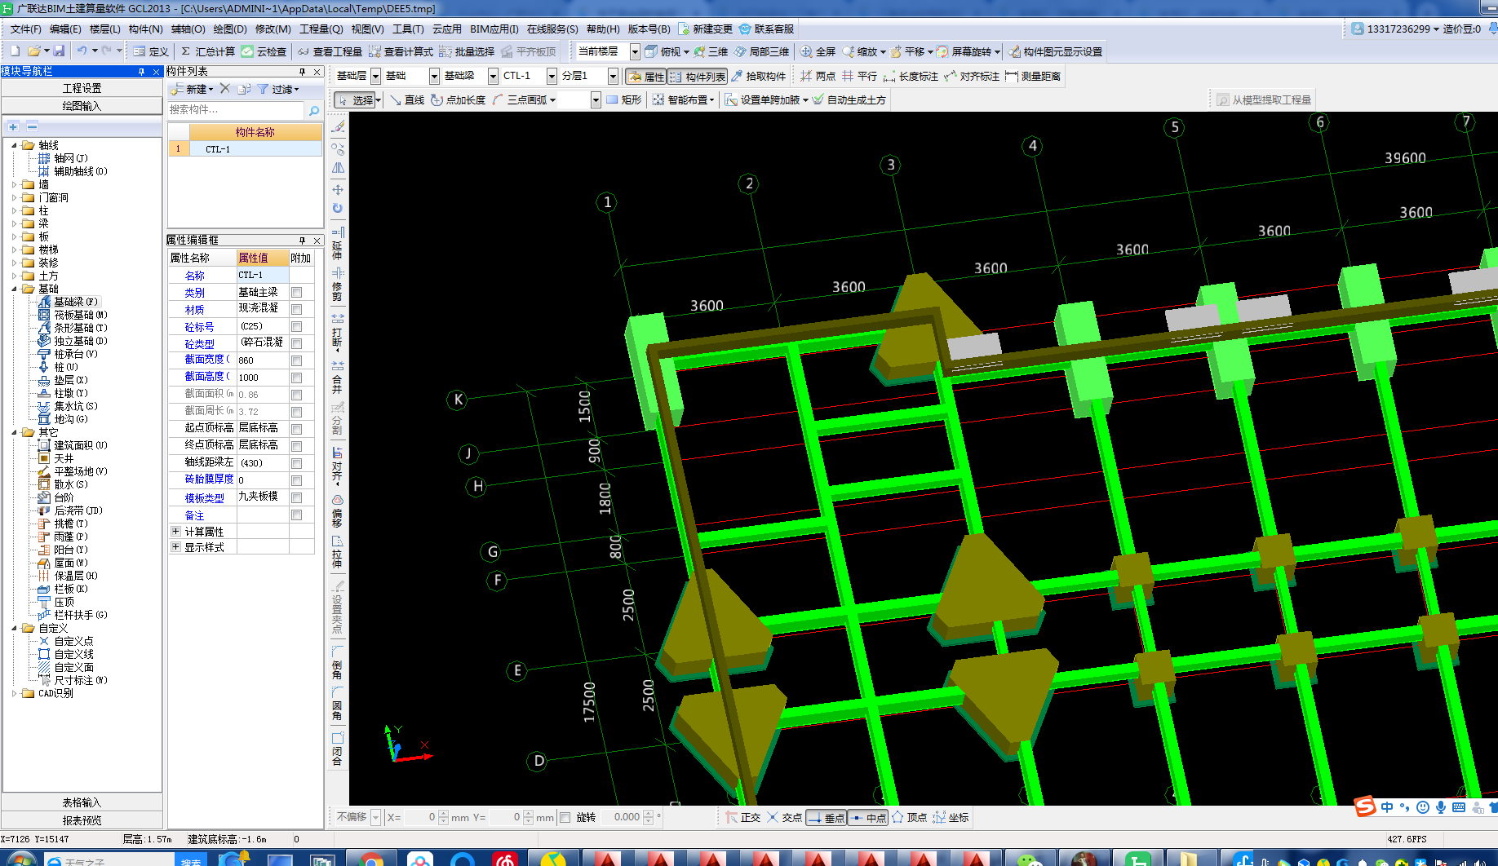
Task: Expand 显示样式 section
Action: click(175, 547)
